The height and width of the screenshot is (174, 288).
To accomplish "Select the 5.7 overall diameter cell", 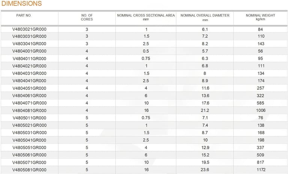I will (x=205, y=51).
